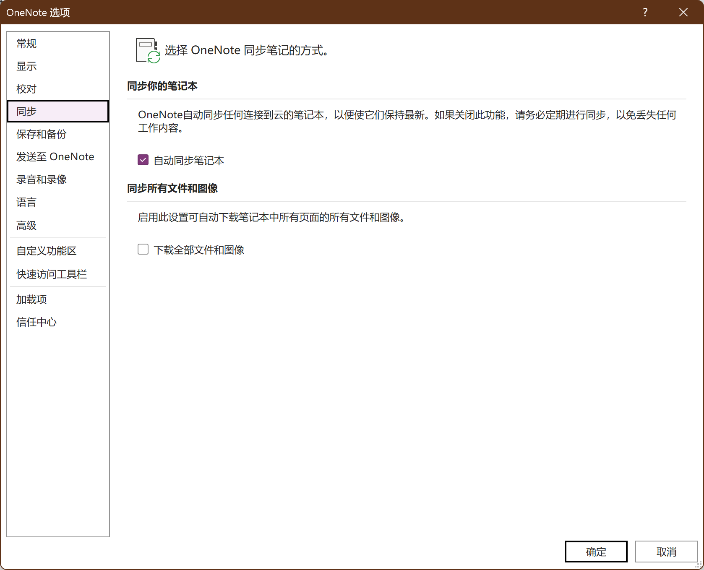Click the OneNote 选项 title bar text
This screenshot has height=570, width=704.
tap(38, 13)
